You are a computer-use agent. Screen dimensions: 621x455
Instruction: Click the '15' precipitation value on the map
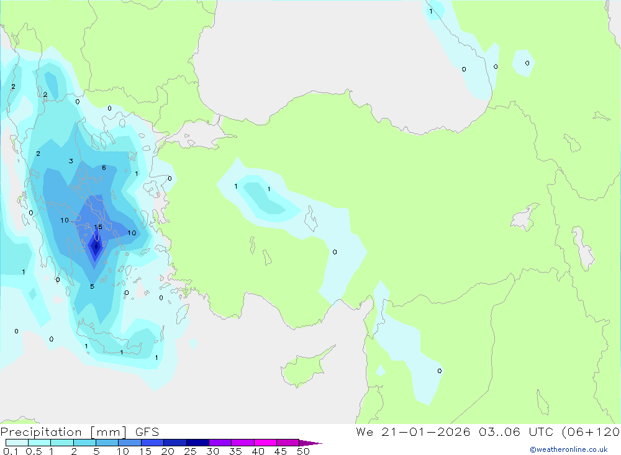coord(98,227)
